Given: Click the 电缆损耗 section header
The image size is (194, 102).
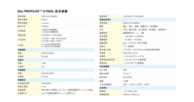Looking at the screenshot, I should 21,70.
